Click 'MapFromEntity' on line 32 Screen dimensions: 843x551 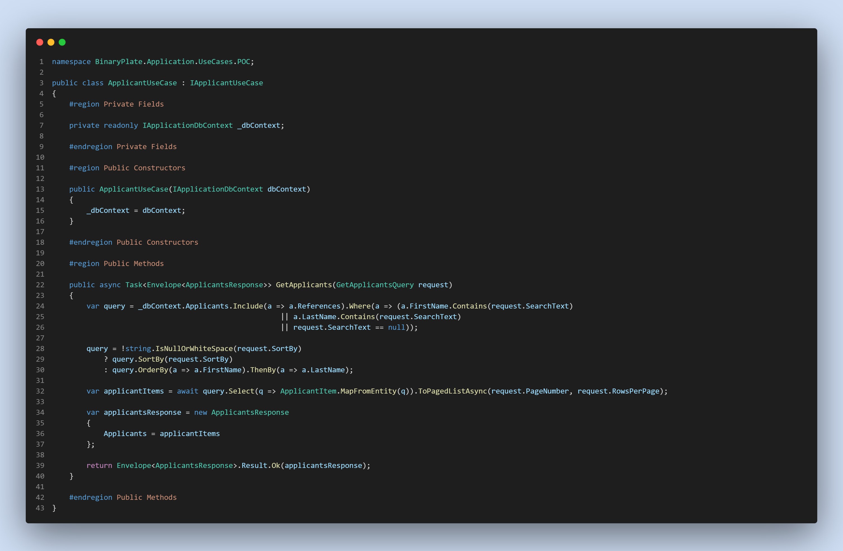coord(368,391)
